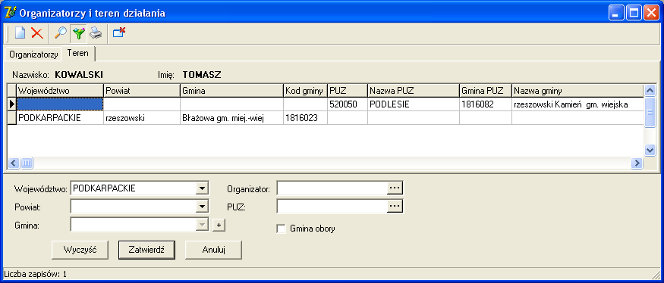
Task: Click the new record page icon
Action: tap(20, 33)
